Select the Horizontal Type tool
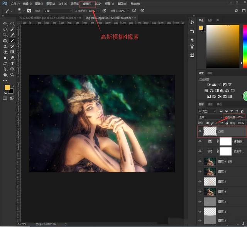 pyautogui.click(x=12, y=63)
